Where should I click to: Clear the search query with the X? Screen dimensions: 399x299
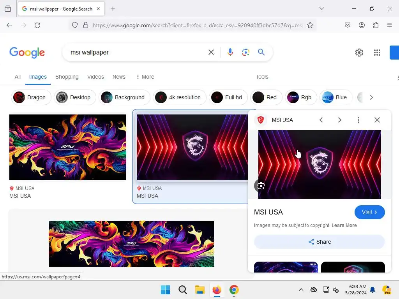[211, 53]
